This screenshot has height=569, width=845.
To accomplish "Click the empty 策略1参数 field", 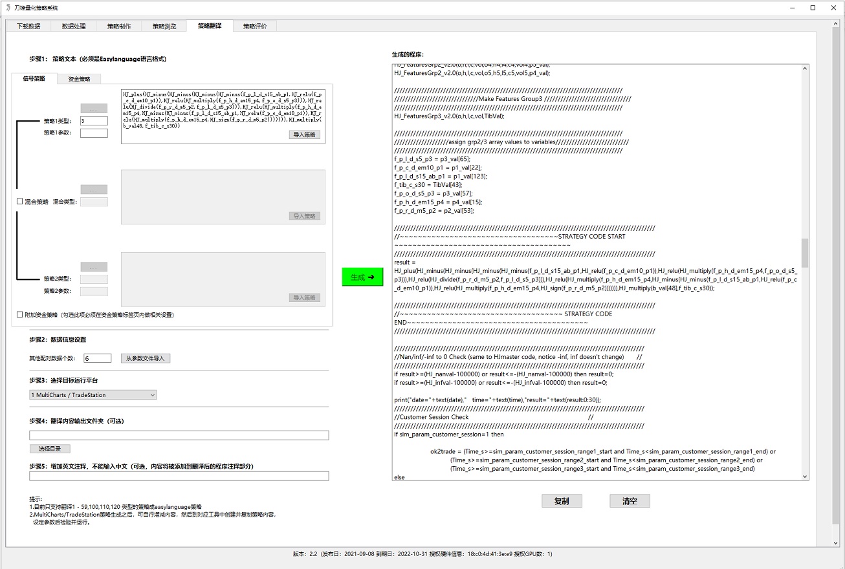I will pyautogui.click(x=94, y=133).
